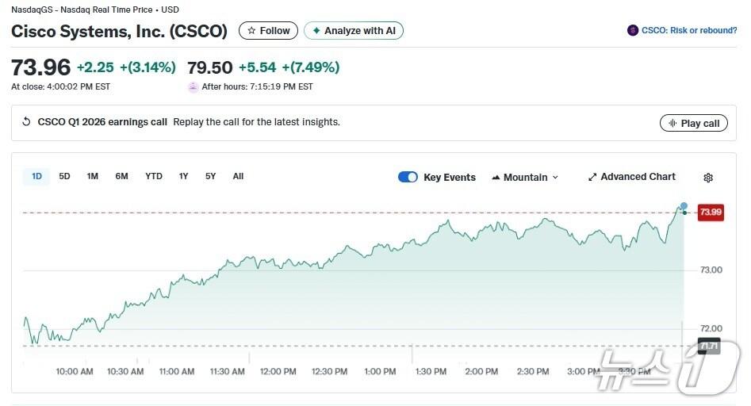Image resolution: width=751 pixels, height=406 pixels.
Task: Switch to the 5Y time range
Action: click(210, 177)
